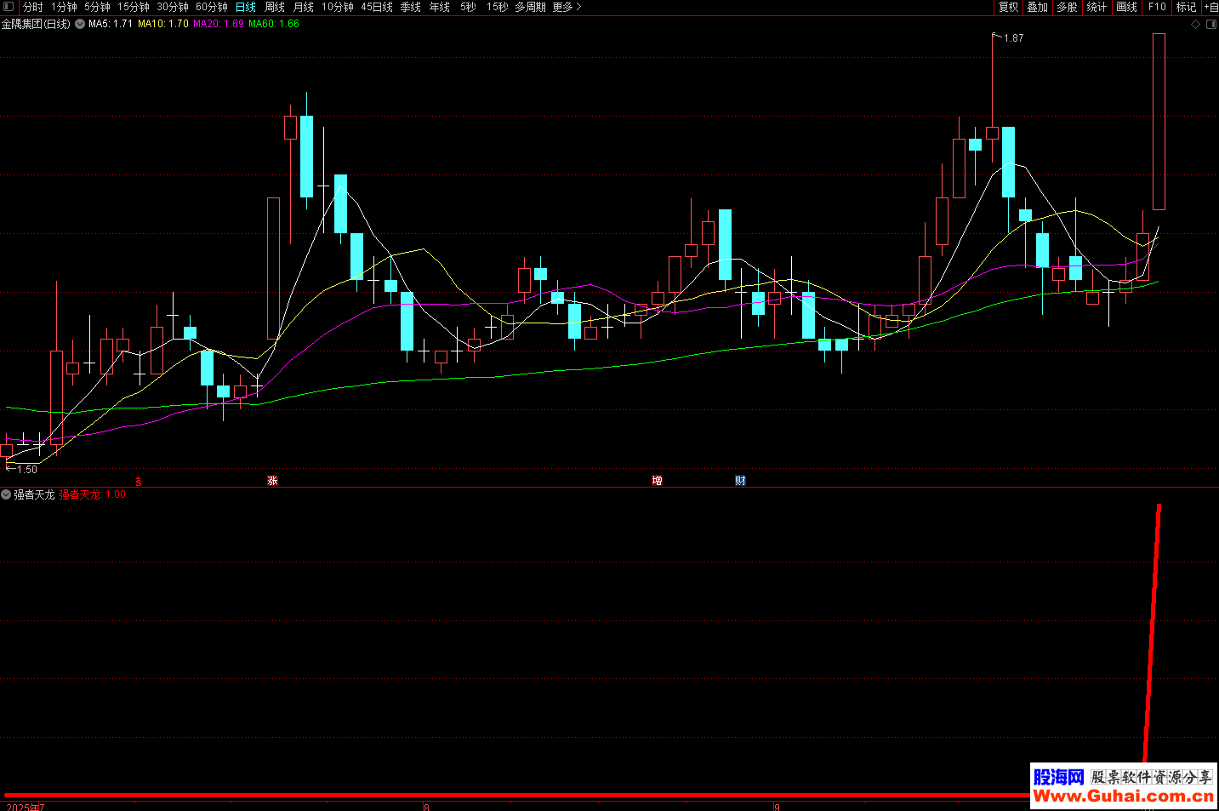
Task: Click the 叠加 overlay button
Action: coord(1037,7)
